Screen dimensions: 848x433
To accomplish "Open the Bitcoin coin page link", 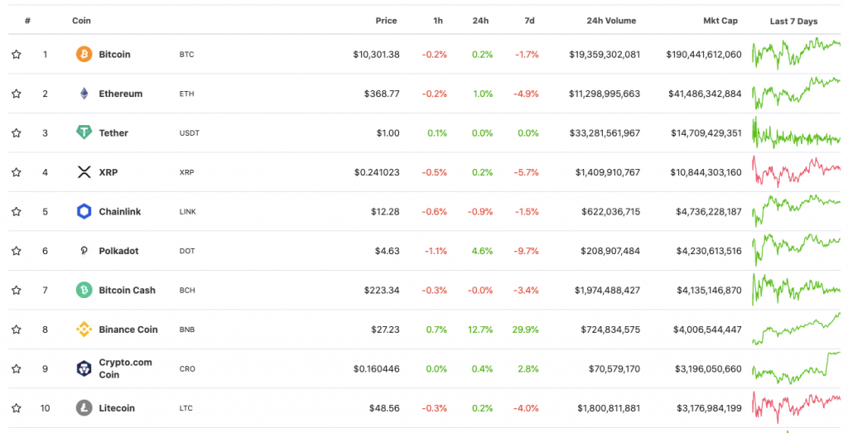I will point(114,54).
